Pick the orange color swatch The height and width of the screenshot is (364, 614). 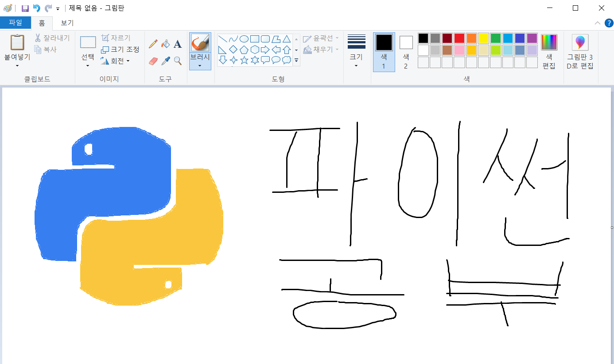471,38
